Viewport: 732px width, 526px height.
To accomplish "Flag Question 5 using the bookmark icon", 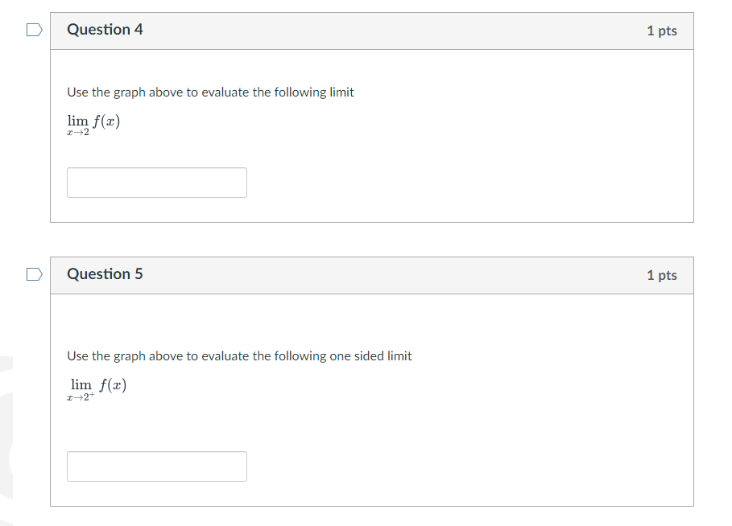I will [33, 274].
